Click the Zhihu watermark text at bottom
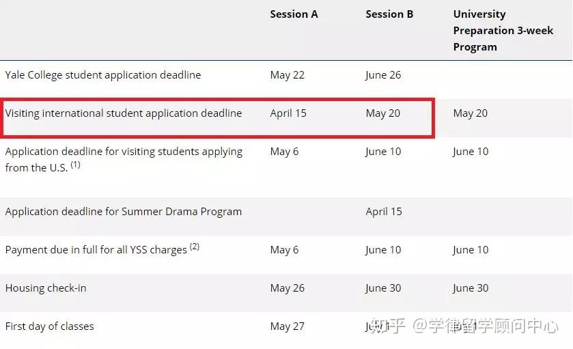Screen dimensions: 573x349 tap(464, 326)
